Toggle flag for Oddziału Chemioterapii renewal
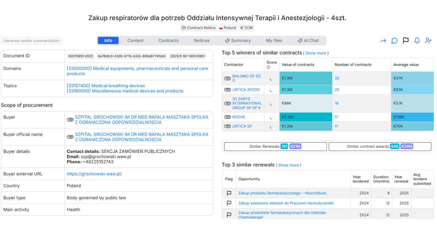Image resolution: width=437 pixels, height=229 pixels. [x=229, y=215]
